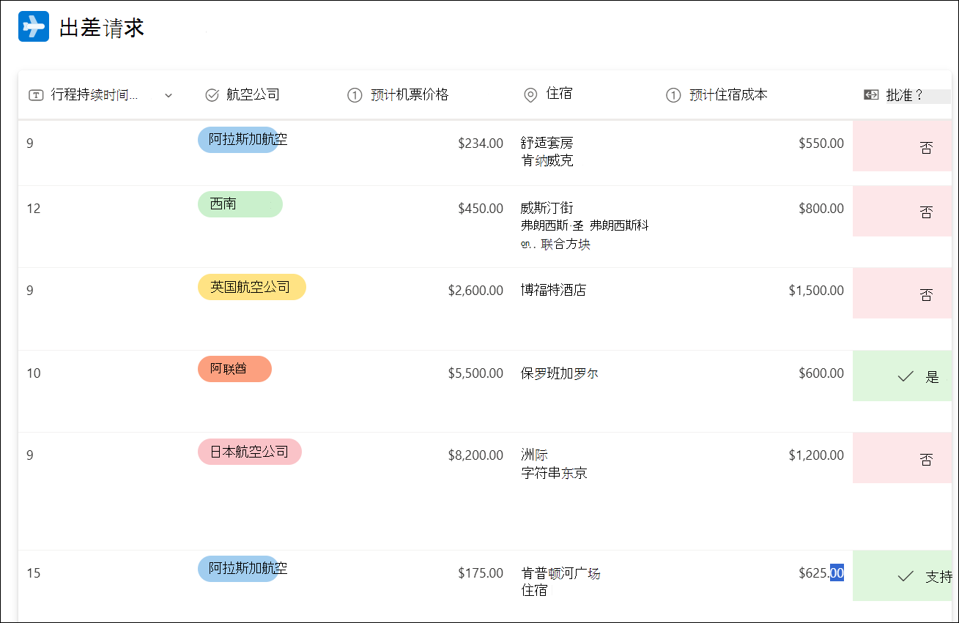
Task: Click the $450.00 ticket price cell
Action: 481,209
